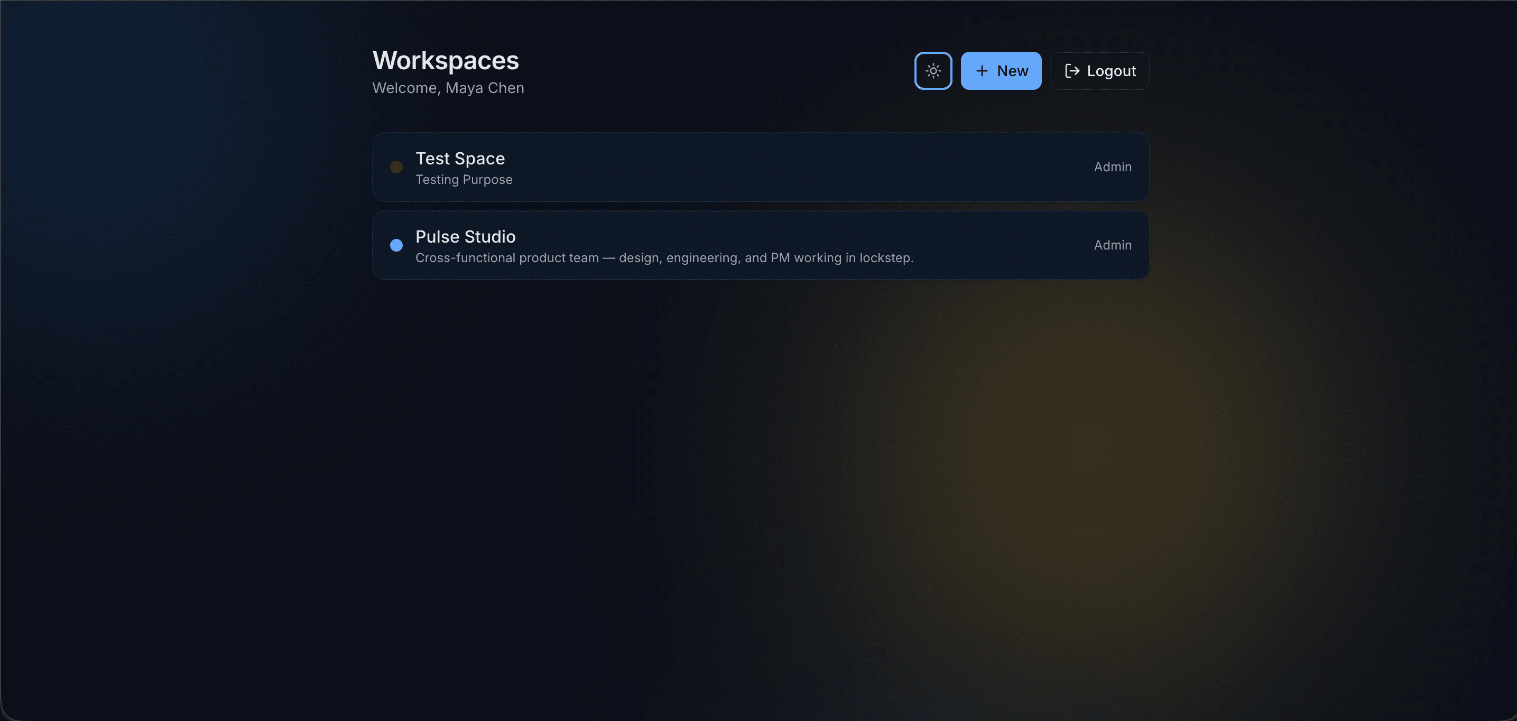Click the Admin label on Pulse Studio
The image size is (1517, 721).
(1113, 245)
